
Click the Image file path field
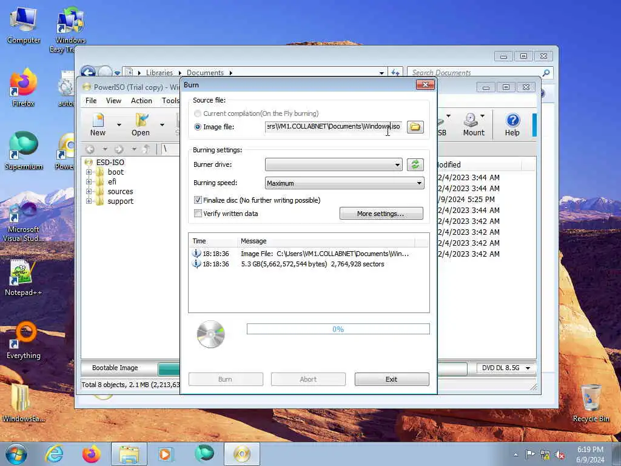[334, 127]
